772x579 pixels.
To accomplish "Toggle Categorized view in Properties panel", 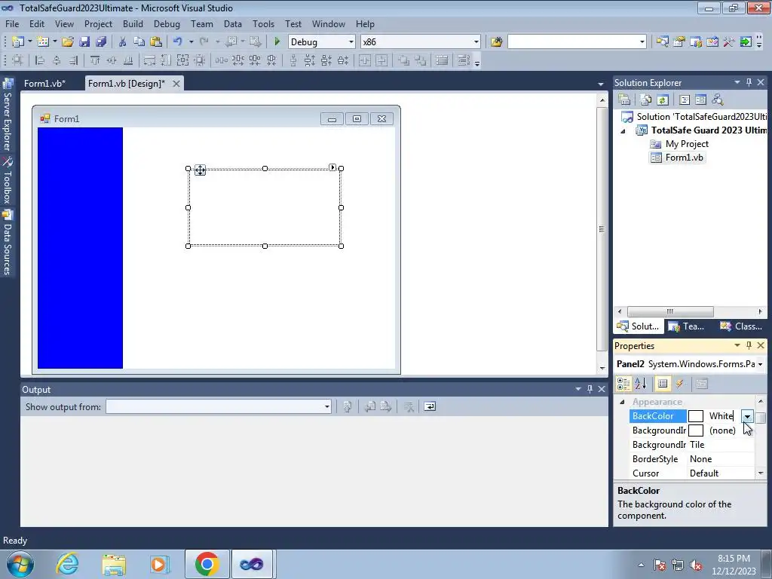I will 623,384.
